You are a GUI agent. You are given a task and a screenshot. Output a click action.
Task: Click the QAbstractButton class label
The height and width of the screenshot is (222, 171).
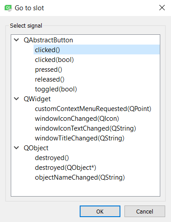[x=48, y=40]
